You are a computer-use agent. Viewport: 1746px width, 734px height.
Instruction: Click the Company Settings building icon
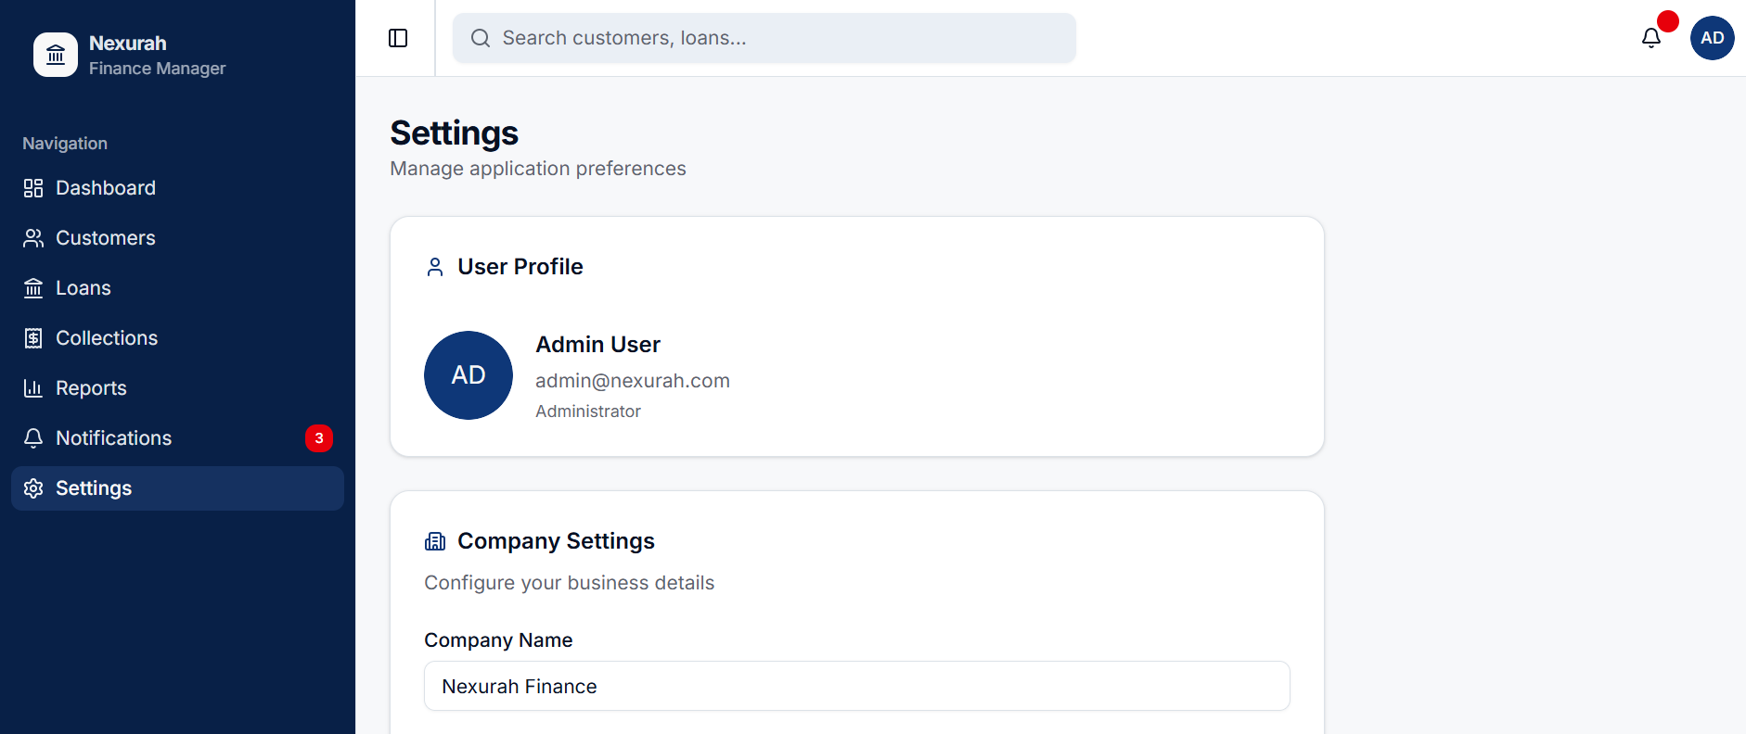point(435,540)
